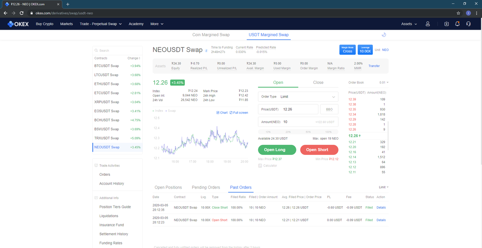Click the Price(USDT) input field
This screenshot has width=482, height=248.
(288, 109)
